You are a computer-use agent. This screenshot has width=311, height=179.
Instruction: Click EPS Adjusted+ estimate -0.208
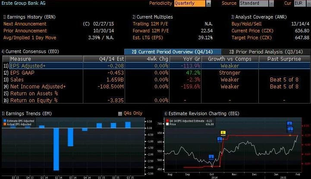tap(116, 66)
